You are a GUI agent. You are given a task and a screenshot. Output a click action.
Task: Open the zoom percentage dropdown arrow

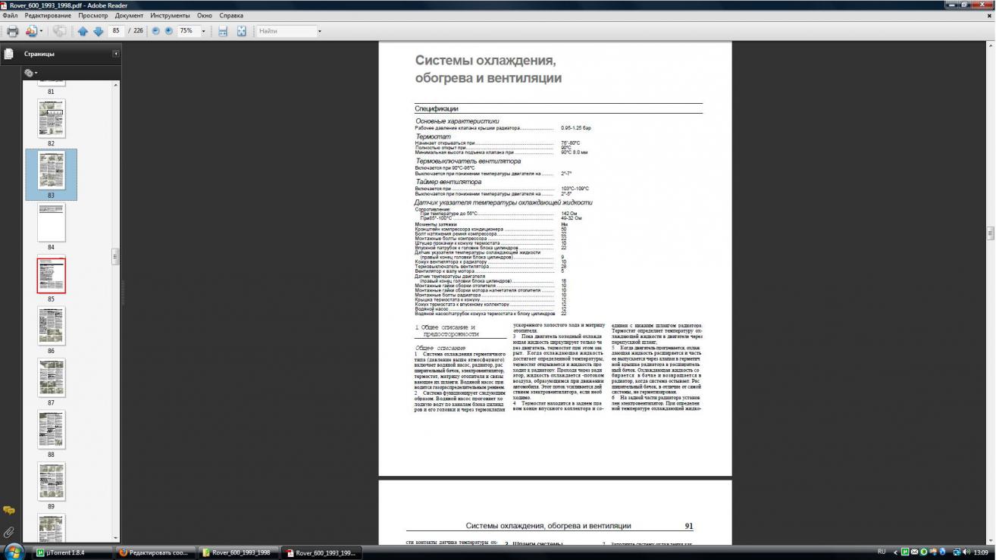click(203, 31)
